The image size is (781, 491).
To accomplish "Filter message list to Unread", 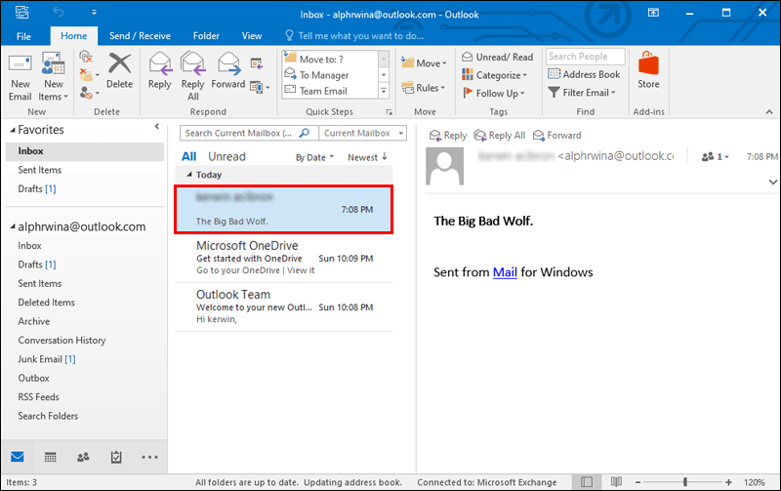I will click(226, 156).
